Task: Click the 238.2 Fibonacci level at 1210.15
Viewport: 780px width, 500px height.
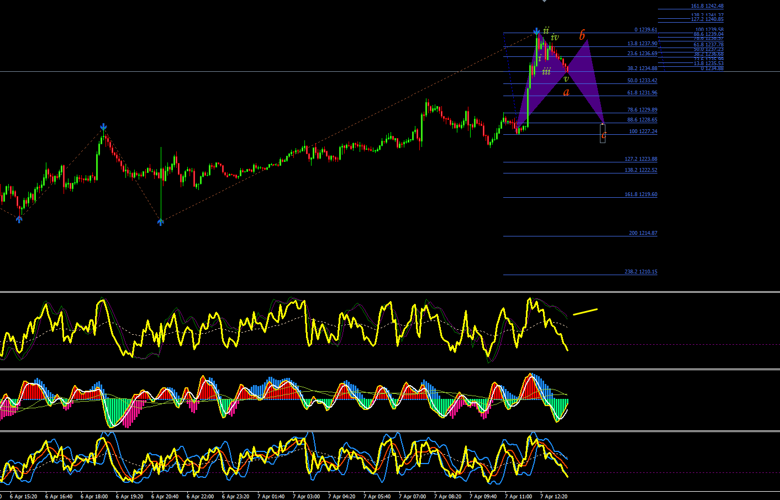Action: pyautogui.click(x=641, y=272)
